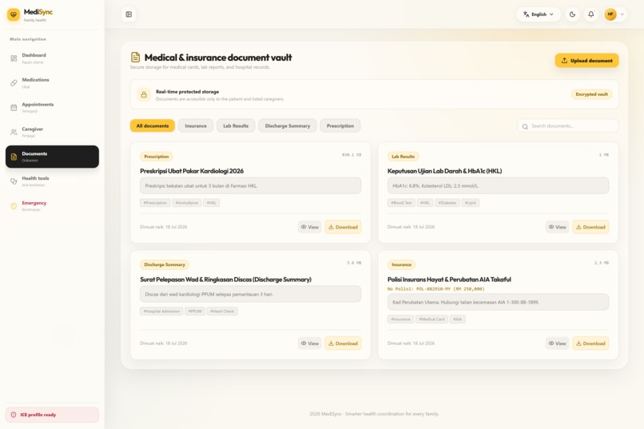Click the ICE profile ready badge
Viewport: 644px width, 429px height.
click(52, 415)
